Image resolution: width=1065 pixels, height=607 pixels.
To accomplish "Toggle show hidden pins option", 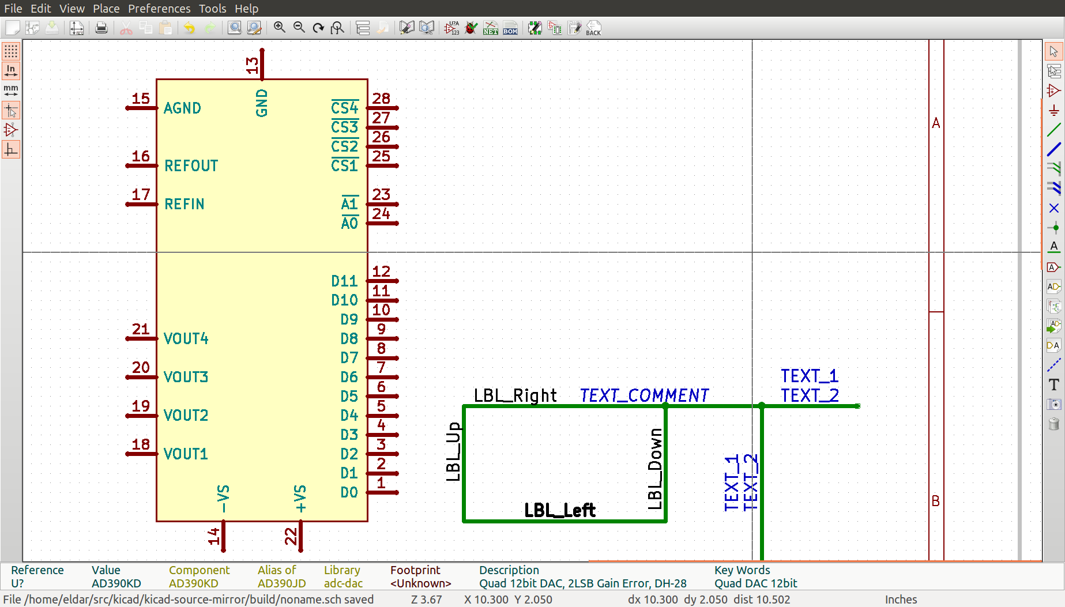I will (x=11, y=130).
